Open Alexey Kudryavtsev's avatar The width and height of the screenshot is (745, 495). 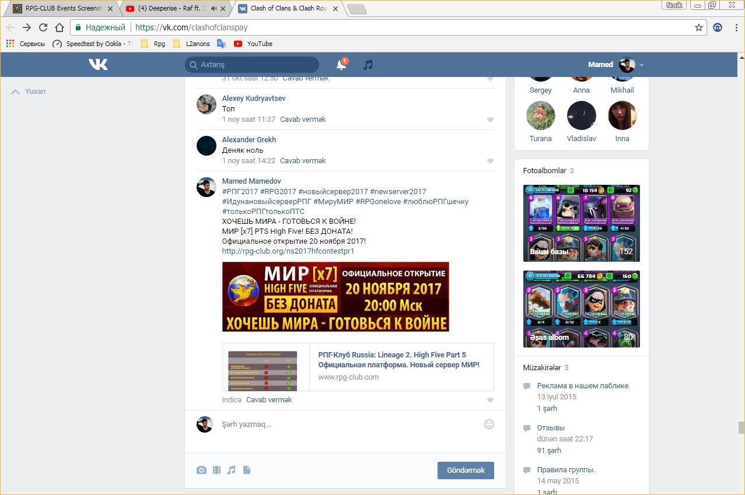(207, 104)
